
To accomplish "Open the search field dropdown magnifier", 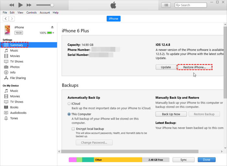I will [x=178, y=5].
